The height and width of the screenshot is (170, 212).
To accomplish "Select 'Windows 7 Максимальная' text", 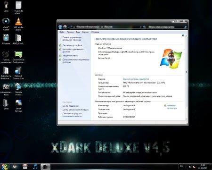I will coord(110,48).
